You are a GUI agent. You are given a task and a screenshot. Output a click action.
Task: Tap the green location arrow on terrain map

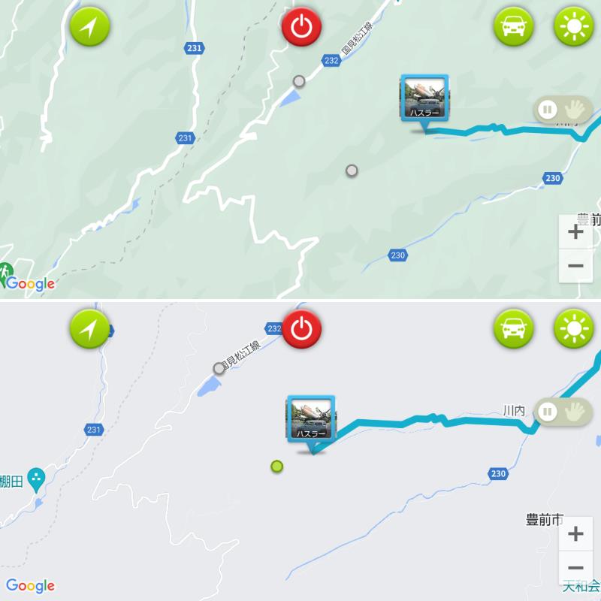click(x=89, y=26)
